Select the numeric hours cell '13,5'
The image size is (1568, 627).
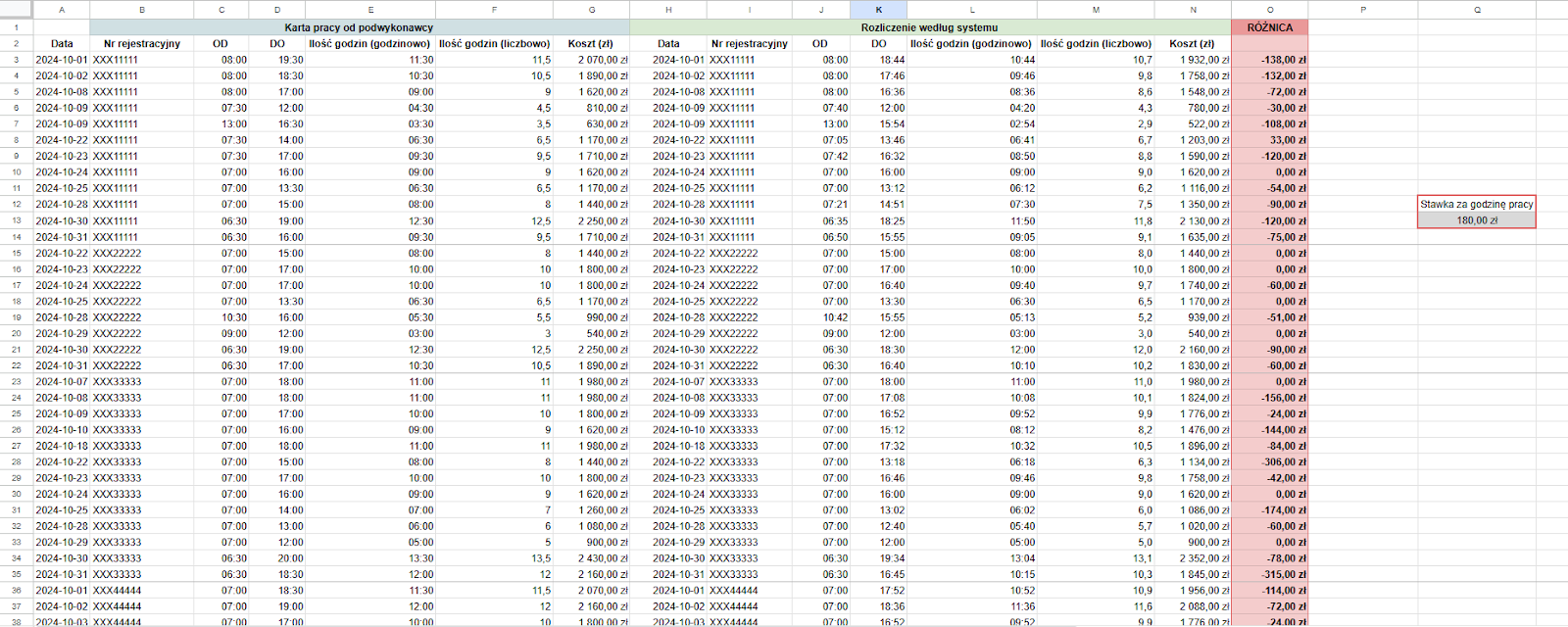tap(494, 558)
